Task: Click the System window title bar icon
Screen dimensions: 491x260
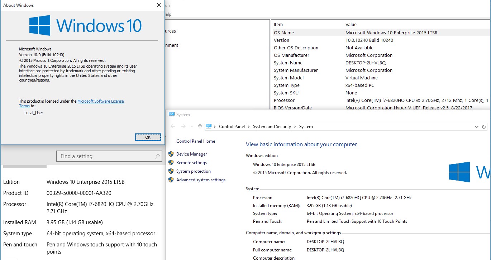Action: 171,115
